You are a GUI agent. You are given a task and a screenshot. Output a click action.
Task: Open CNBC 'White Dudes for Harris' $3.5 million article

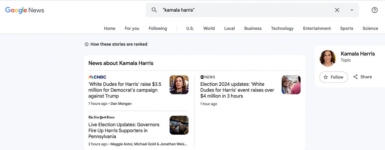click(x=125, y=90)
